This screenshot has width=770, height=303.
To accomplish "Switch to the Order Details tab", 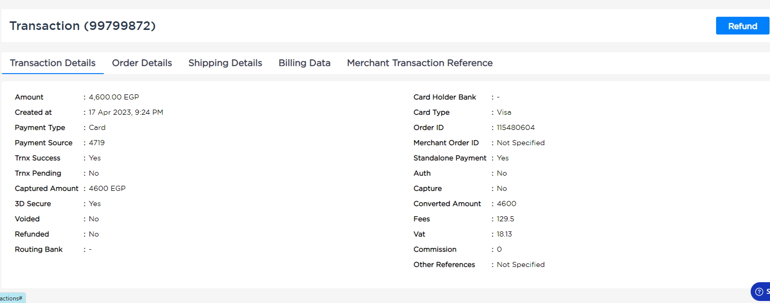I will pyautogui.click(x=142, y=63).
